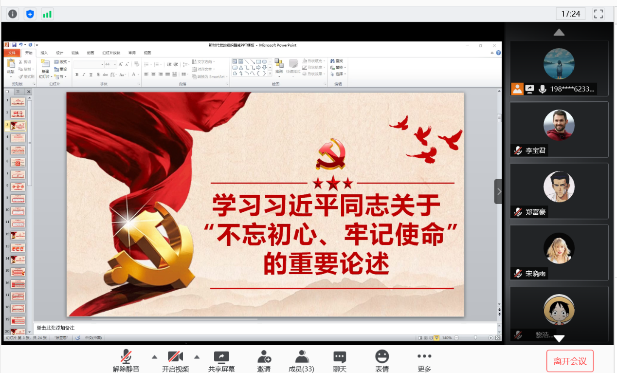The width and height of the screenshot is (617, 373).
Task: Switch to the 动画 ribbon tab
Action: tap(91, 53)
